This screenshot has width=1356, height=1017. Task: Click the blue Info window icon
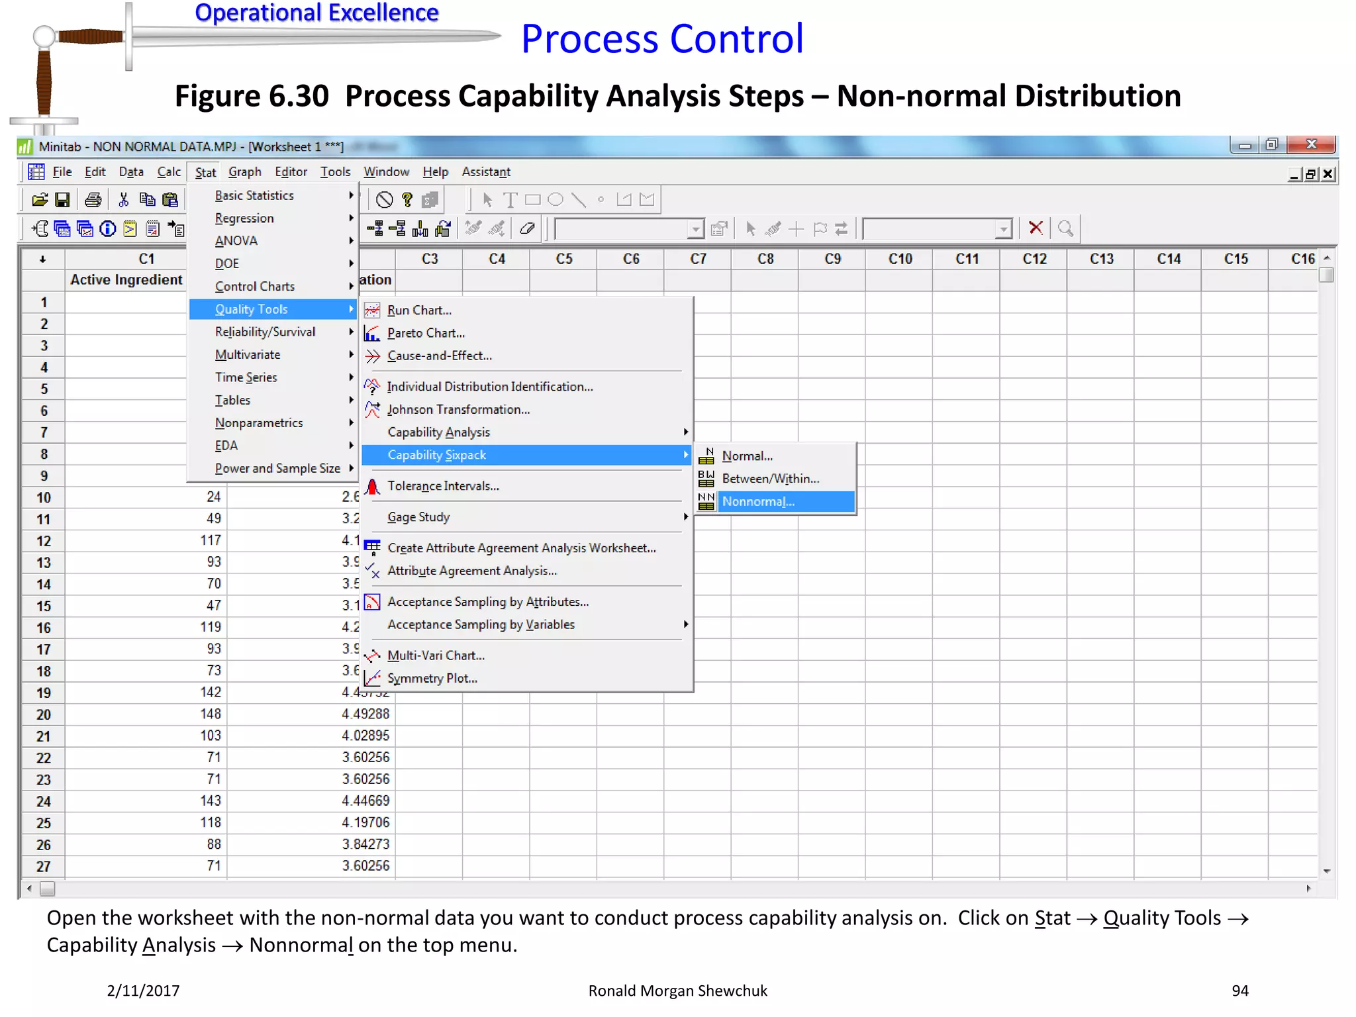pyautogui.click(x=107, y=228)
